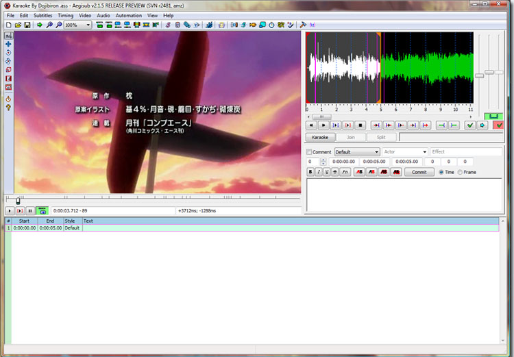
Task: Select the Rotate XY visual tool
Action: coord(8,61)
